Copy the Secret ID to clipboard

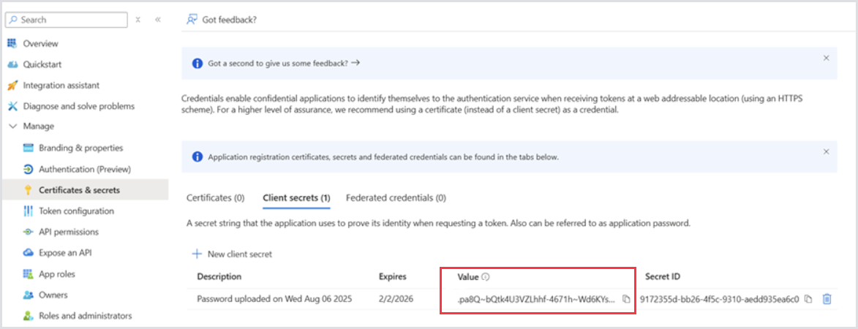808,298
